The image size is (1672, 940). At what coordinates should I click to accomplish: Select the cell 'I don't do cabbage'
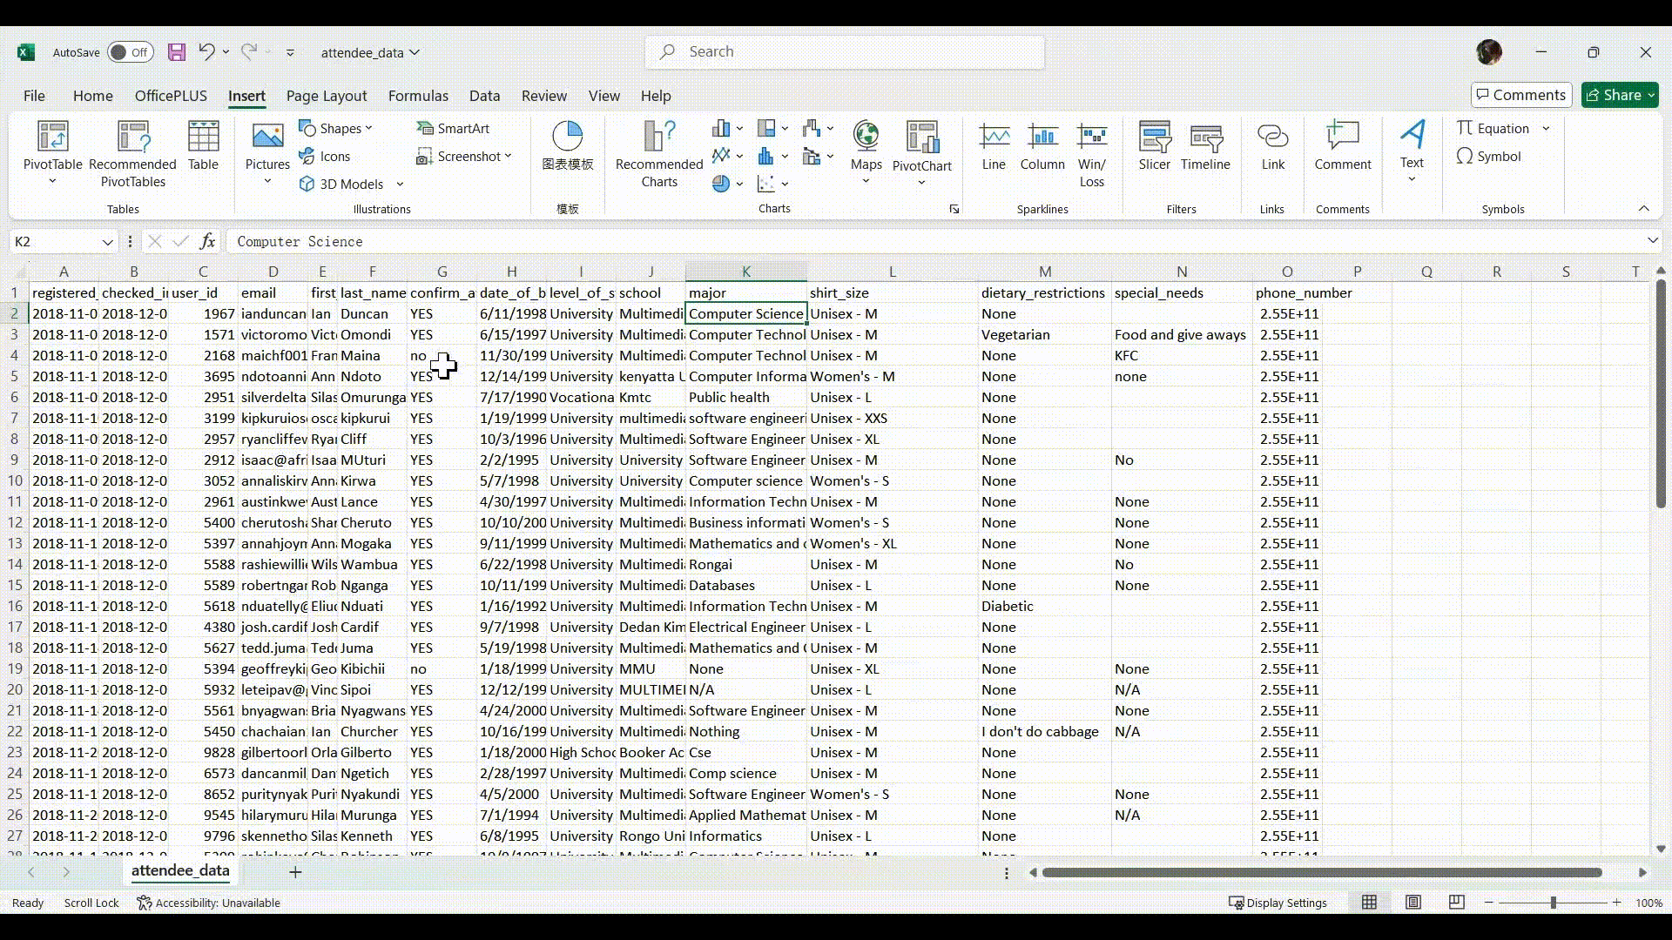click(x=1044, y=732)
